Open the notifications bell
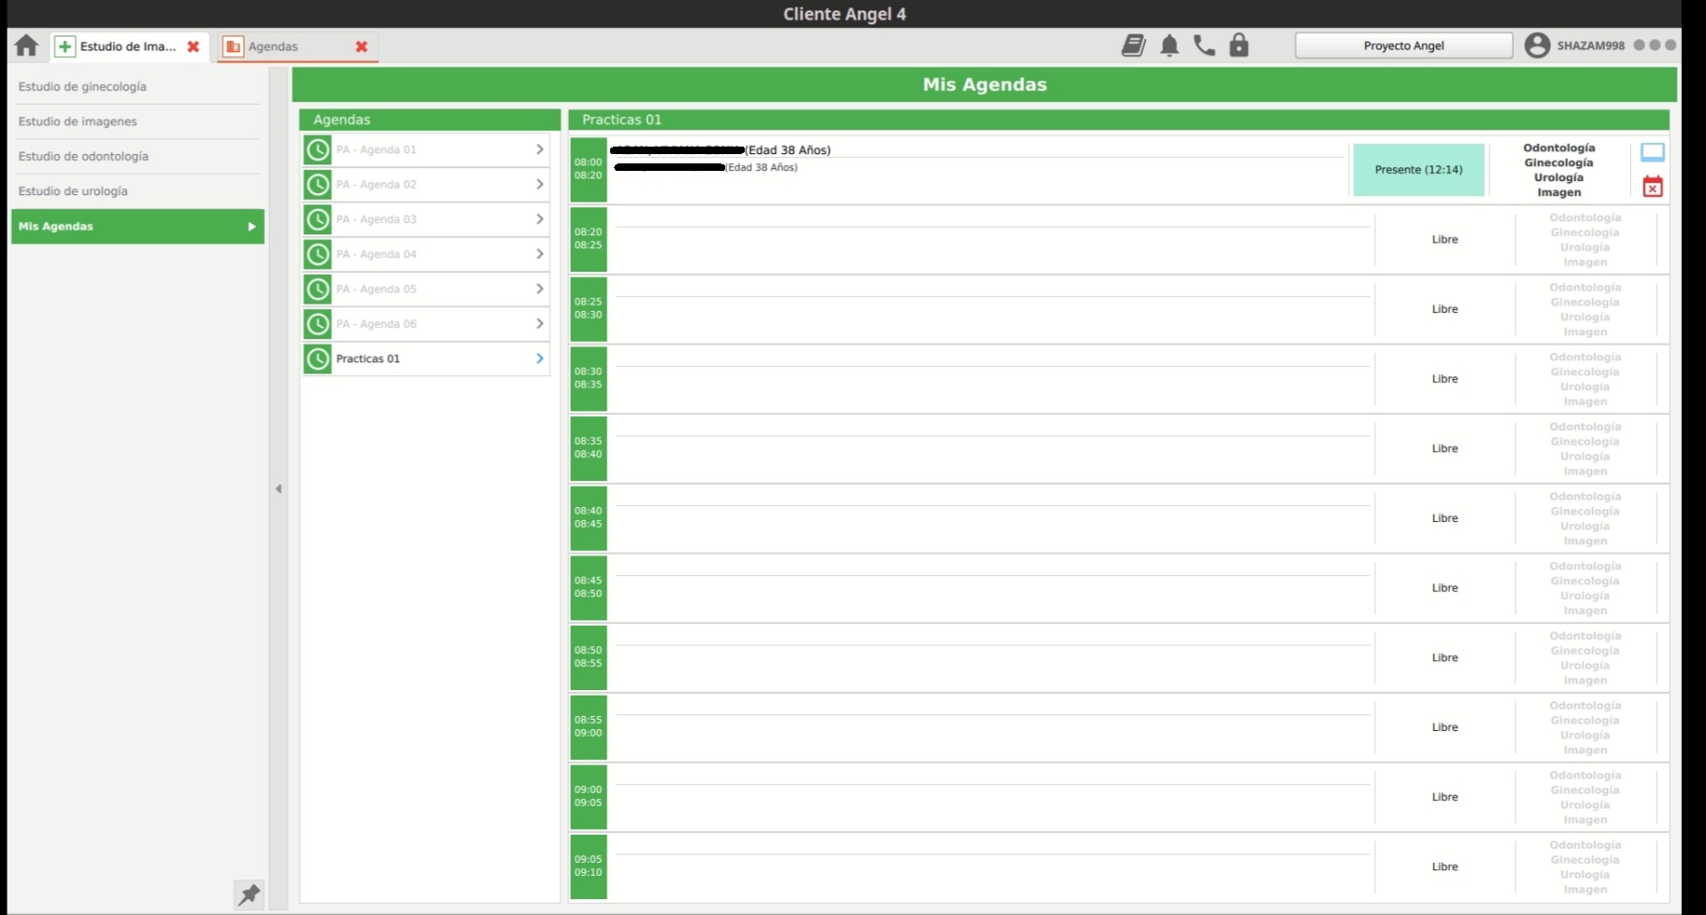Screen dimensions: 1706x915 pos(1169,45)
